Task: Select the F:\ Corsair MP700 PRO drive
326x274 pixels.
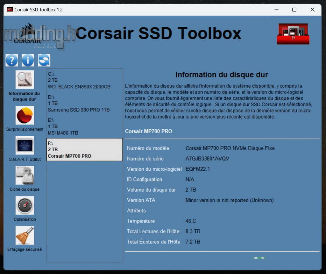Action: coord(85,149)
